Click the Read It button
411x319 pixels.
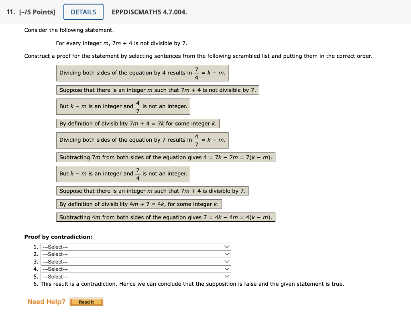coord(86,302)
